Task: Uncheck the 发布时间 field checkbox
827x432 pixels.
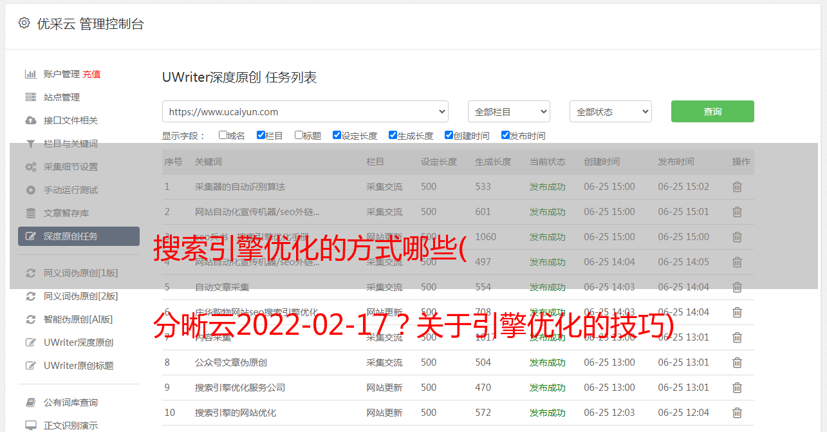Action: click(x=505, y=135)
